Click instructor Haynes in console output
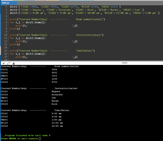This screenshot has height=141, width=163. click(x=56, y=91)
